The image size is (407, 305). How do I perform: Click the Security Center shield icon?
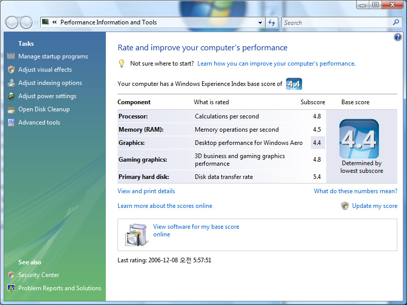[x=11, y=275]
